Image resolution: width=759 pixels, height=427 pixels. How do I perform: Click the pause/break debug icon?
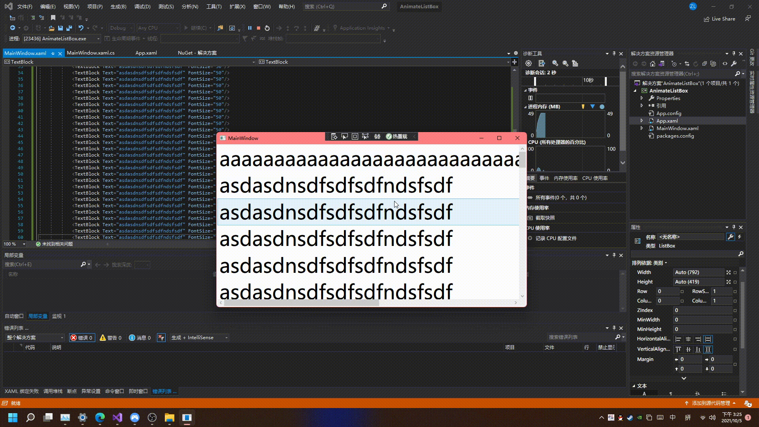249,28
